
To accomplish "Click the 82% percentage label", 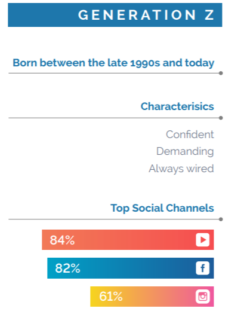I will pos(67,268).
